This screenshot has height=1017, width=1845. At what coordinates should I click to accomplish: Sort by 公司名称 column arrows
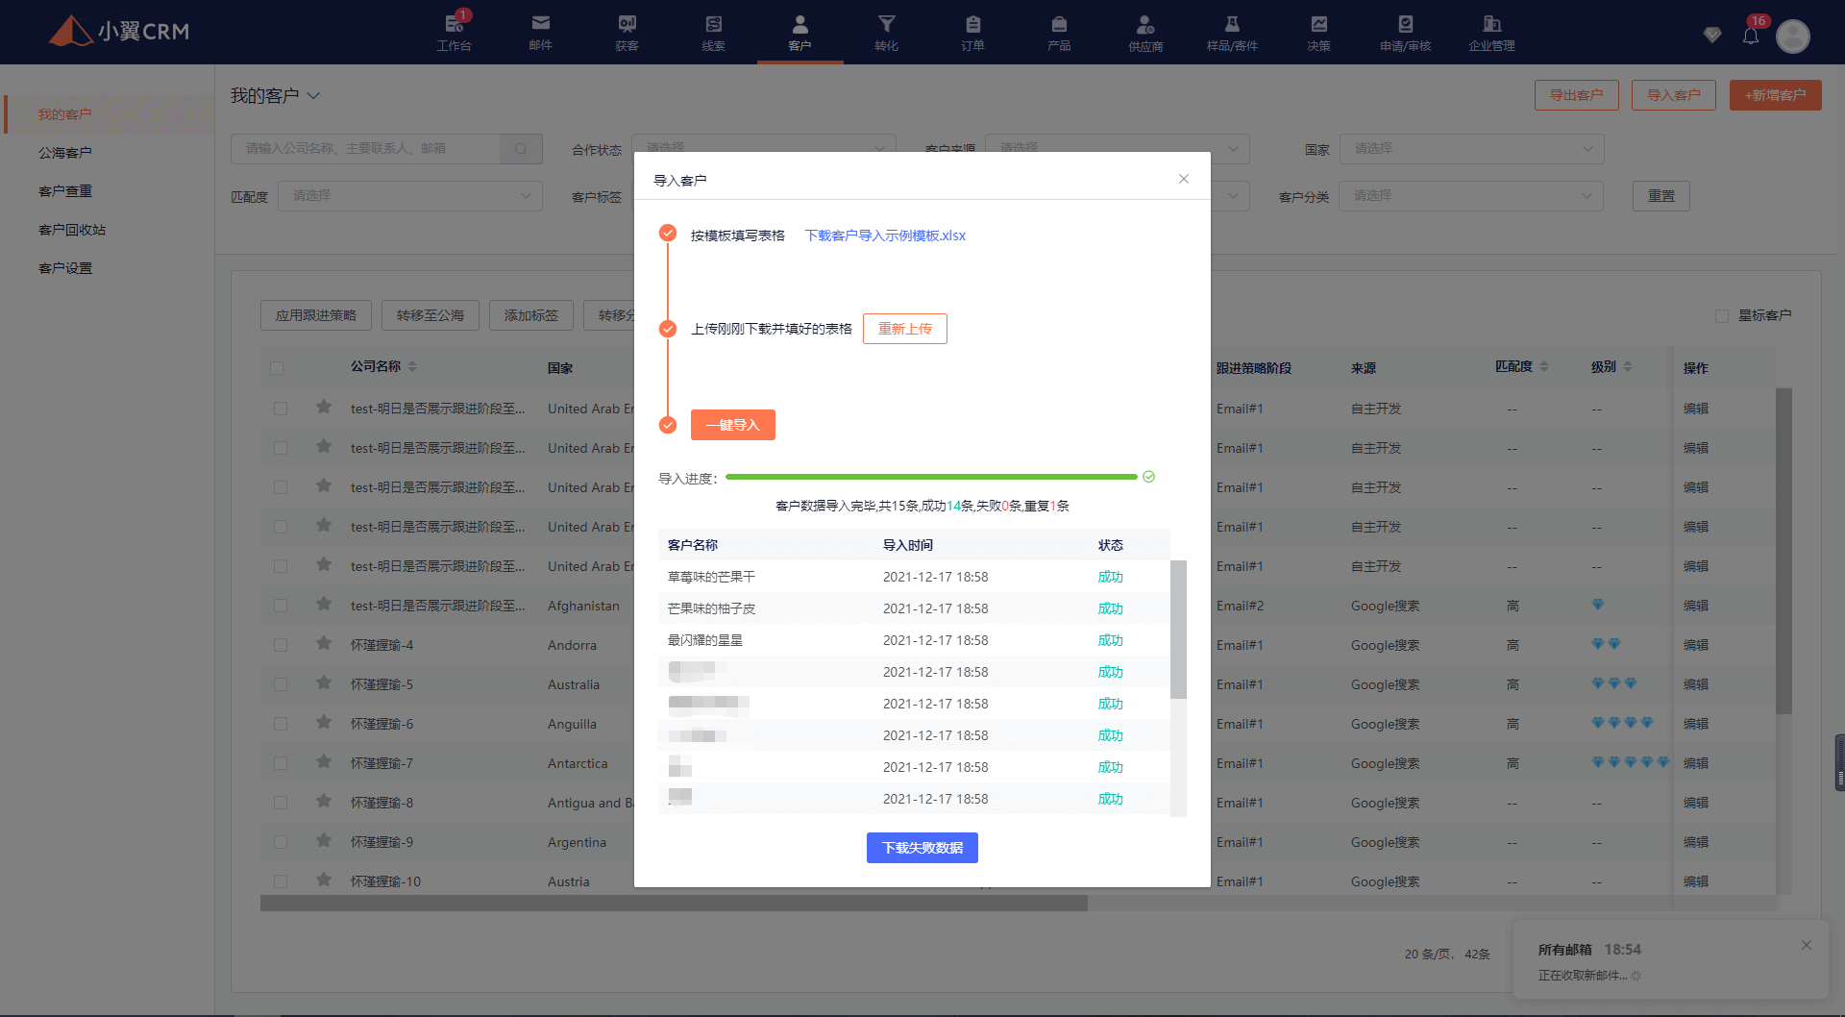coord(412,366)
